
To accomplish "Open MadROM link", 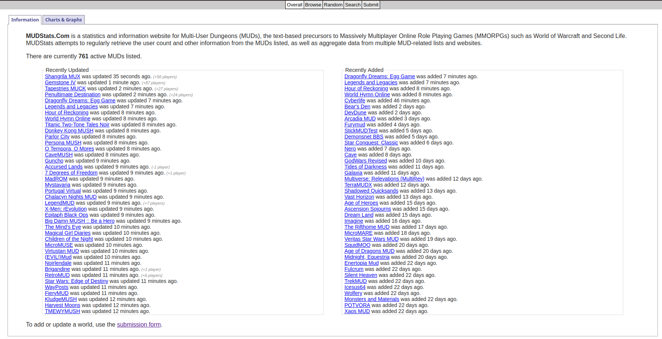I will click(x=56, y=179).
